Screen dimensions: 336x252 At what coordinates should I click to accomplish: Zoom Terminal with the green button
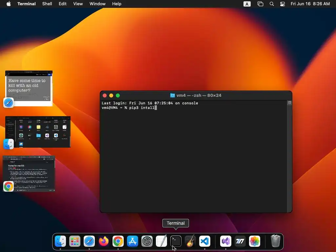(118, 95)
